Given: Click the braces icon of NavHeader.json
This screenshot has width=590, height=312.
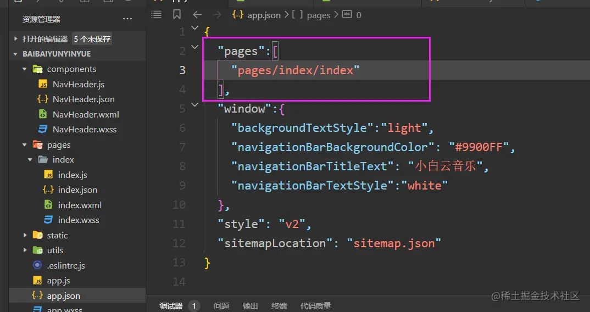Looking at the screenshot, I should tap(43, 99).
